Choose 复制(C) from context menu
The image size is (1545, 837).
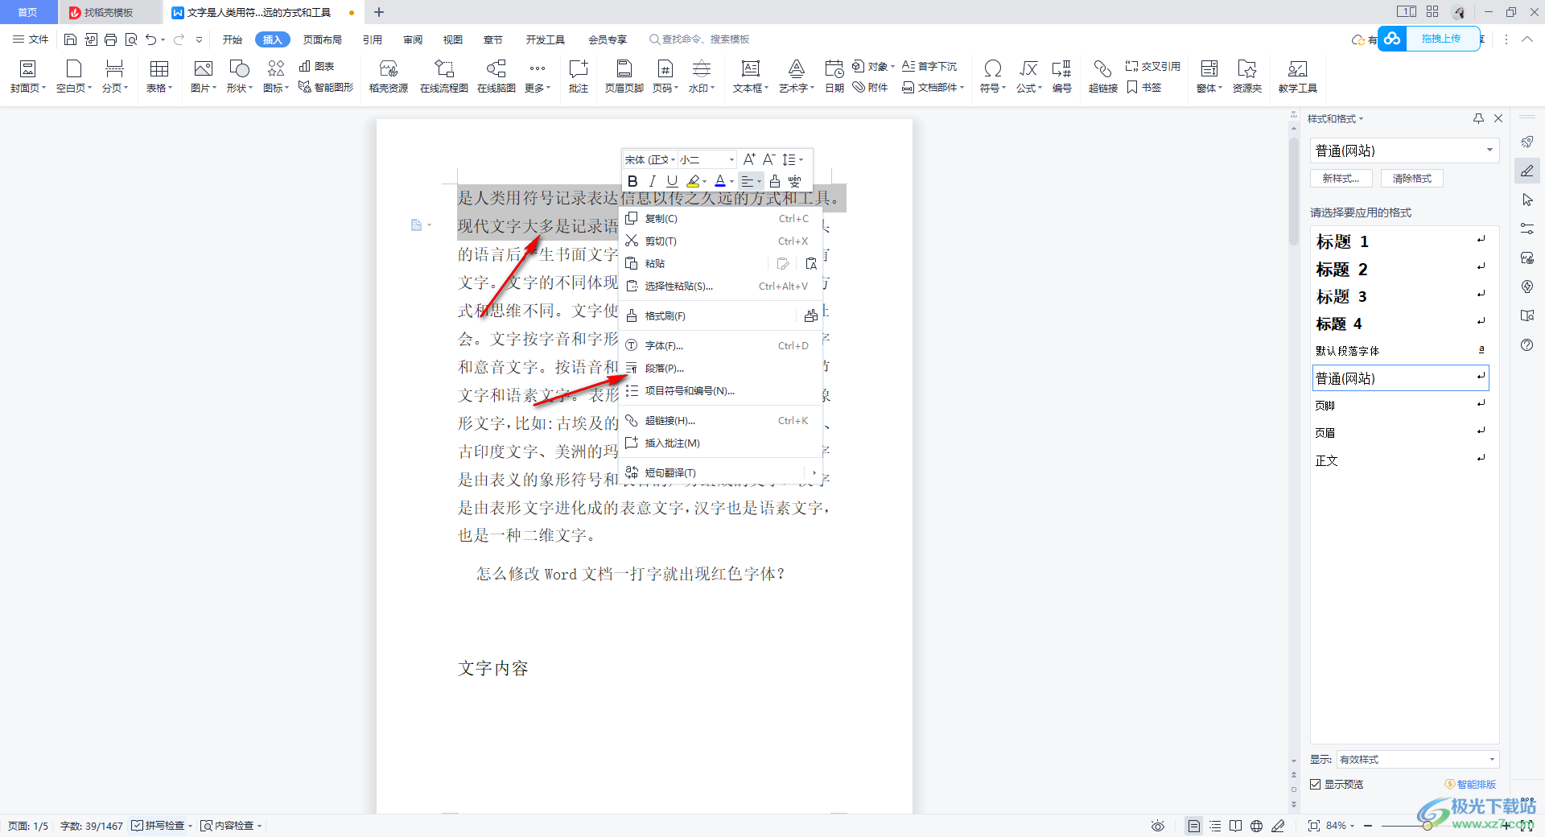click(721, 218)
